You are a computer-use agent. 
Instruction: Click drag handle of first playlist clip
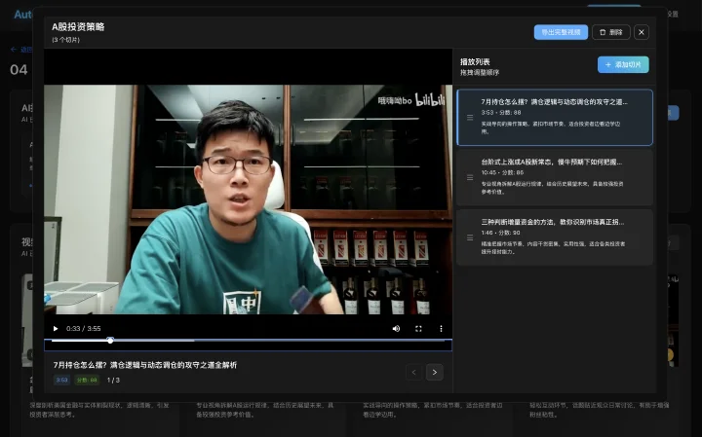click(x=470, y=118)
